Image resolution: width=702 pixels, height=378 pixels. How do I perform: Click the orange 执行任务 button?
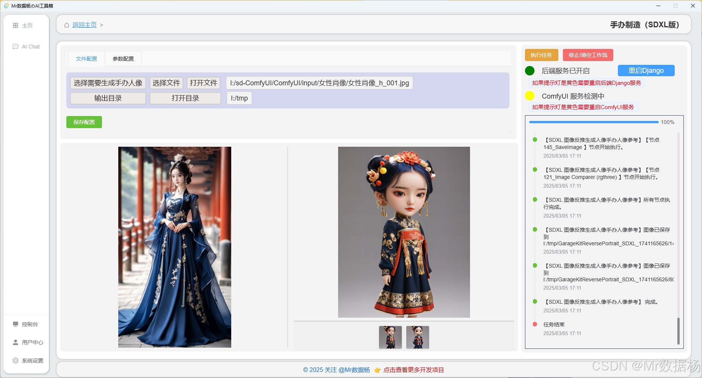[x=541, y=55]
